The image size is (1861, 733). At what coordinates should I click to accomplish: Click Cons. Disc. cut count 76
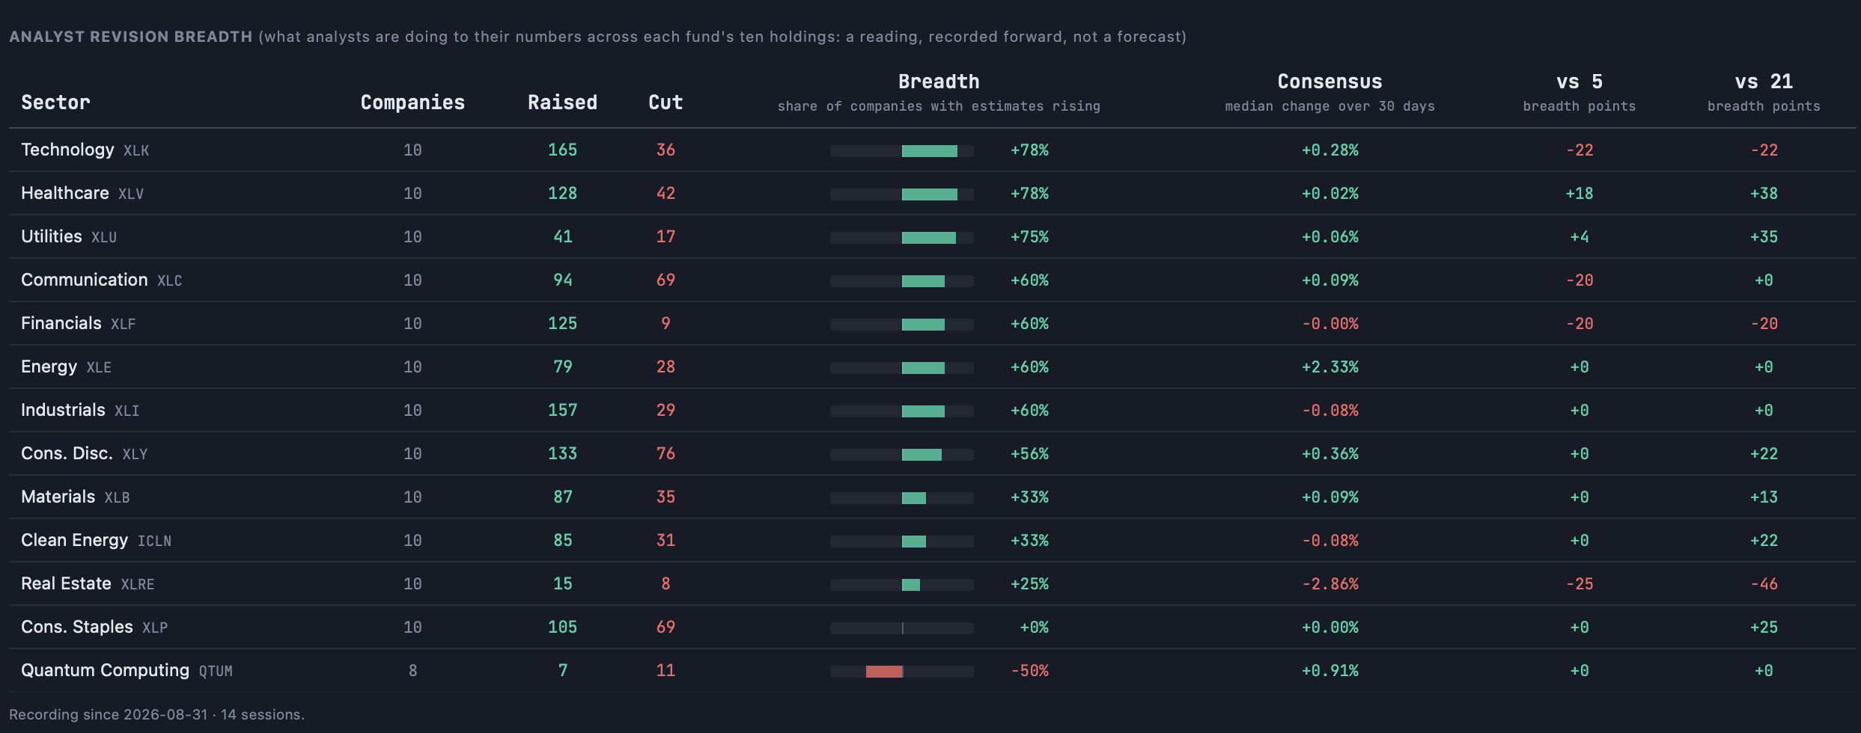(665, 454)
